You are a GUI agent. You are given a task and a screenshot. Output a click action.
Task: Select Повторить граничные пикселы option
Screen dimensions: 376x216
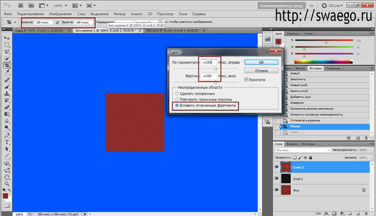pyautogui.click(x=177, y=99)
